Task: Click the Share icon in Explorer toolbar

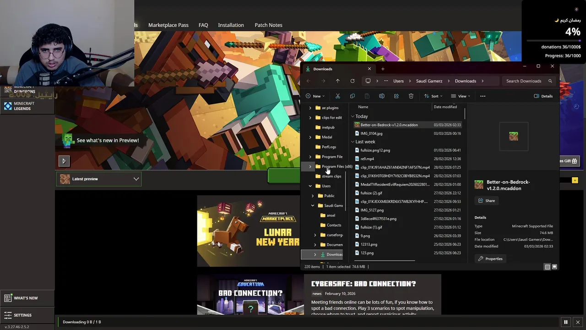Action: click(x=396, y=96)
